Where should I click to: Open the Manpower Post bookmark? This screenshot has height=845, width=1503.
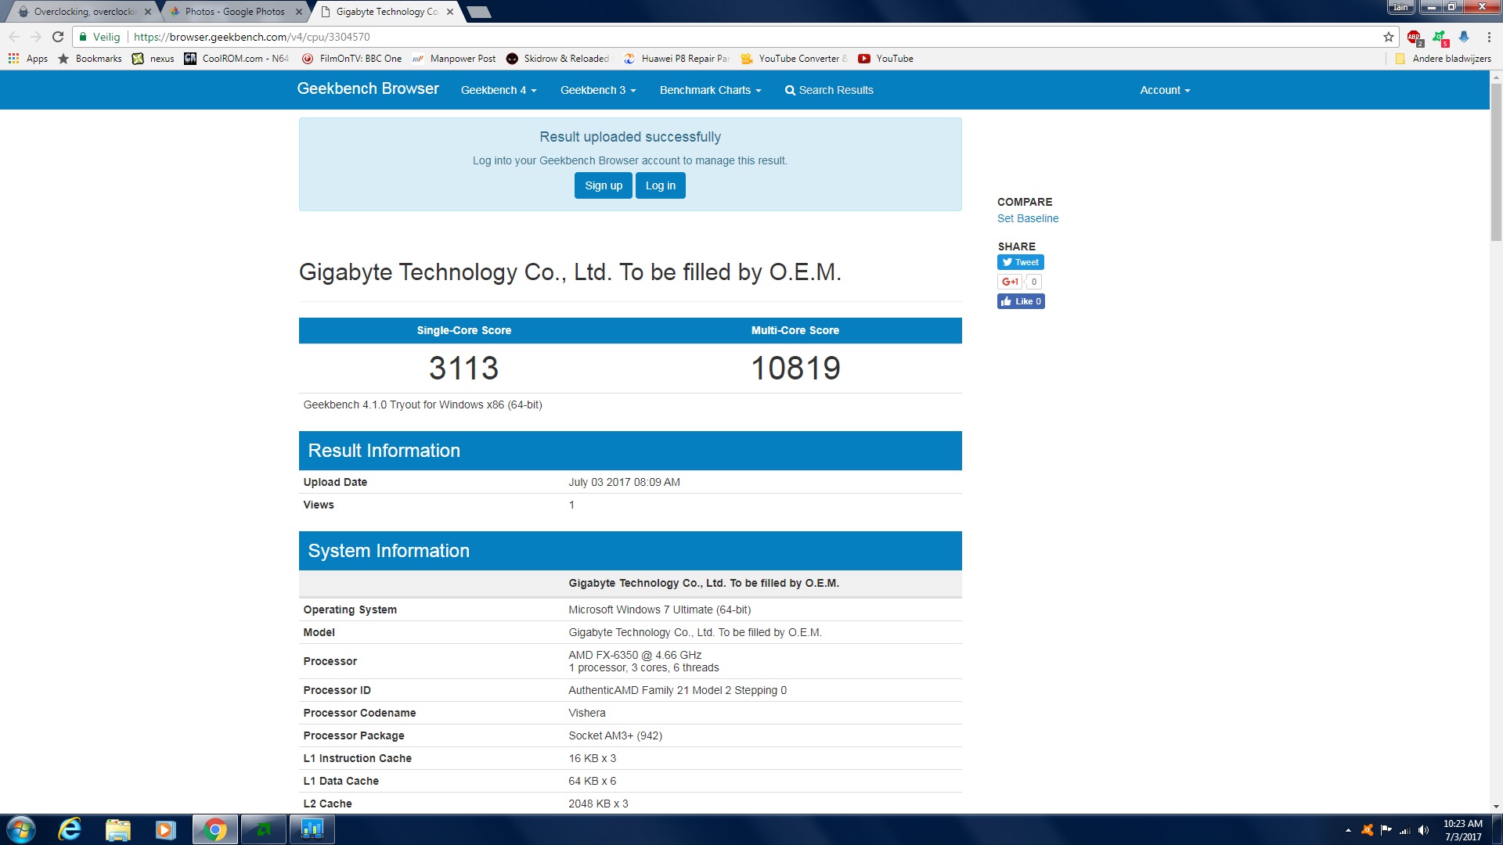point(454,59)
